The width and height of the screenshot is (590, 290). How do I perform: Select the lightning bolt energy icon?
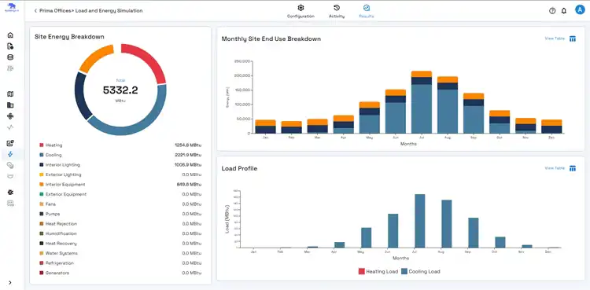[10, 154]
